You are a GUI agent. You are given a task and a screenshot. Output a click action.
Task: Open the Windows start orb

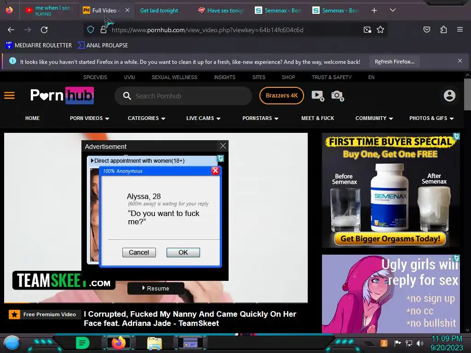click(11, 343)
